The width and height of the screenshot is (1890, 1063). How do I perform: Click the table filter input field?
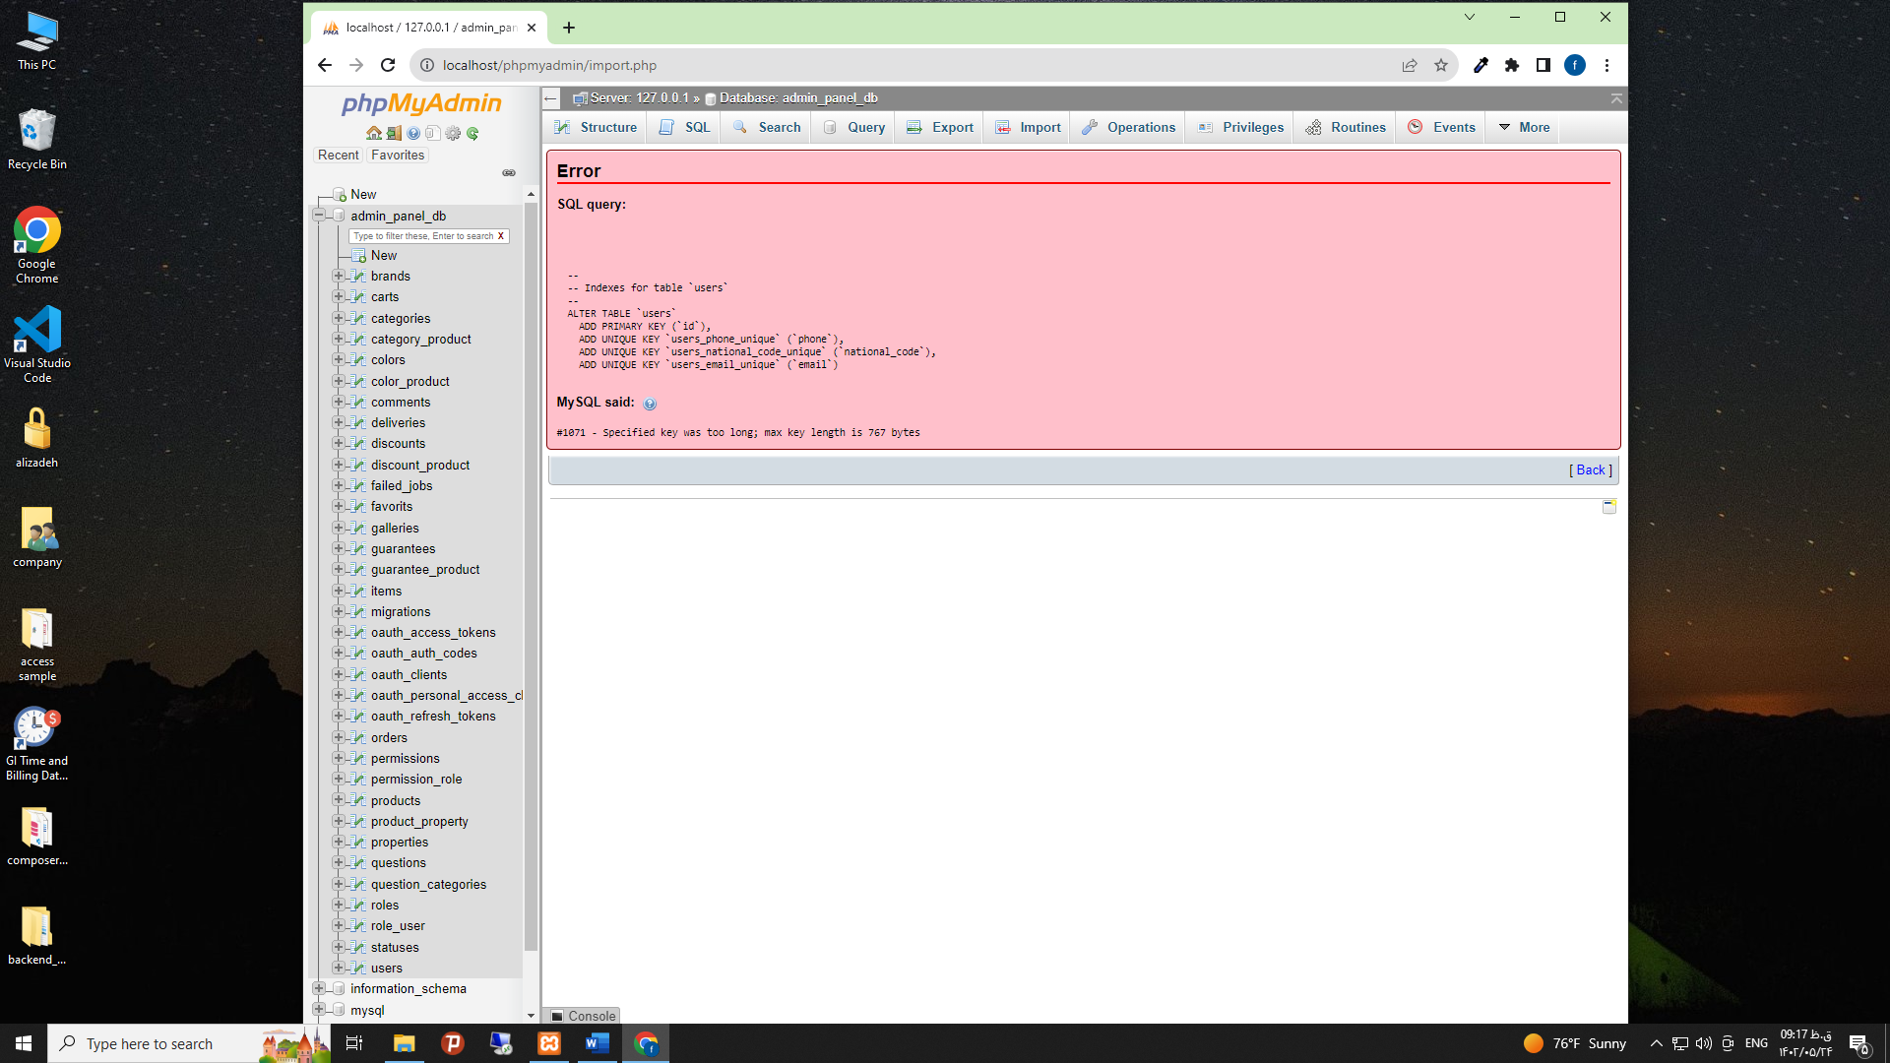(423, 236)
